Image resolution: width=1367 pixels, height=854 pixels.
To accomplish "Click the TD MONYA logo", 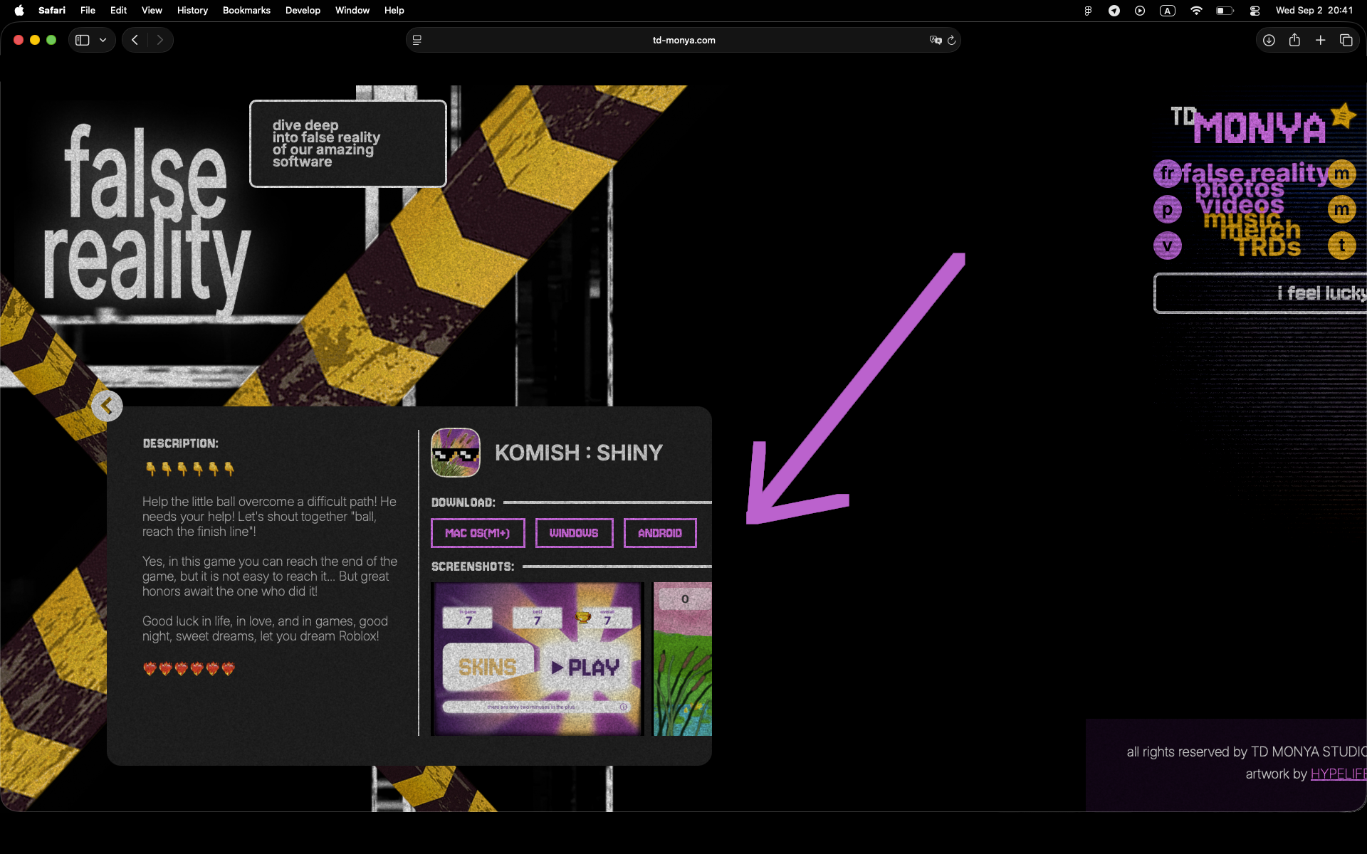I will click(x=1248, y=126).
